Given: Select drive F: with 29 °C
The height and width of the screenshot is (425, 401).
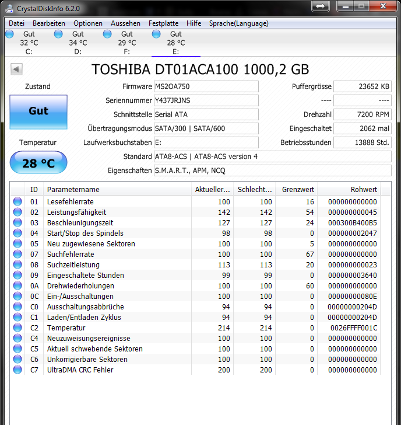Looking at the screenshot, I should click(127, 43).
